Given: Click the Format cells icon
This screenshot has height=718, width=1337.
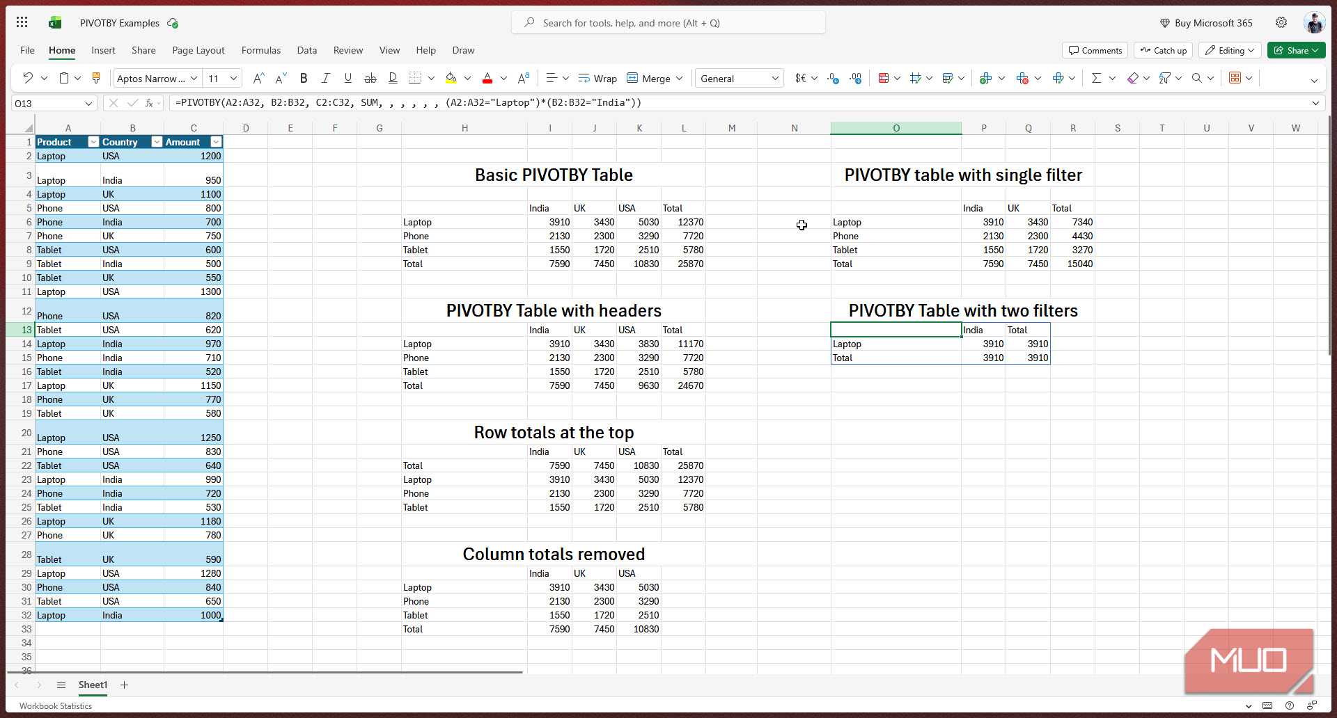Looking at the screenshot, I should click(x=1058, y=78).
